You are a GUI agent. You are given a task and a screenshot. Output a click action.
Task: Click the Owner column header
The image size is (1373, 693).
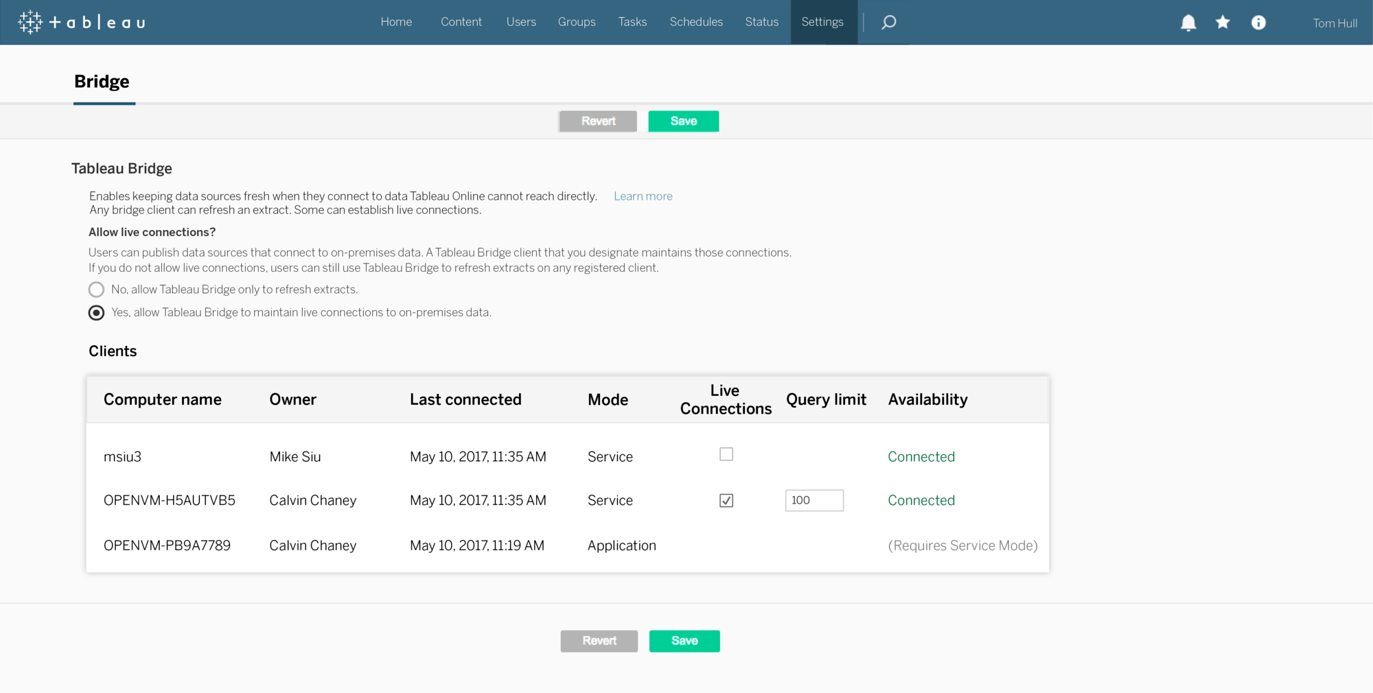coord(292,399)
